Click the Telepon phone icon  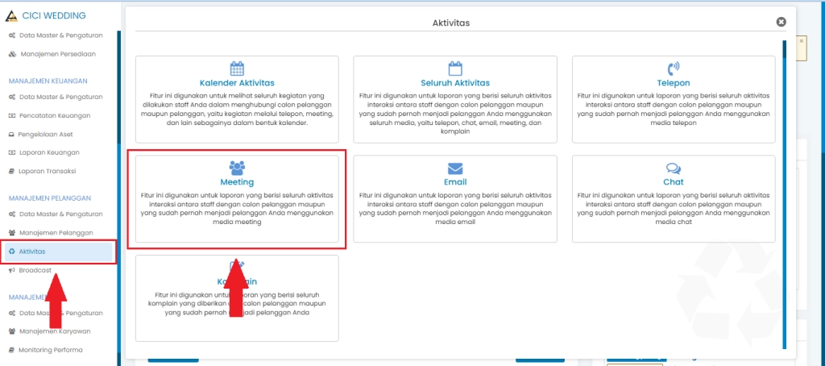click(674, 69)
